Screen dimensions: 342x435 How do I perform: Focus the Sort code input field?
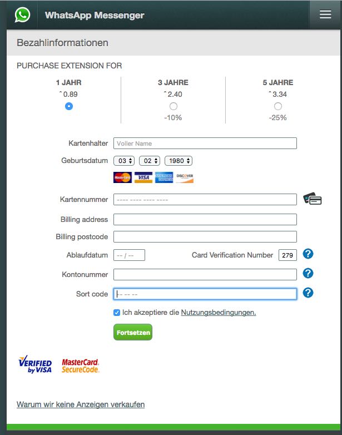205,294
